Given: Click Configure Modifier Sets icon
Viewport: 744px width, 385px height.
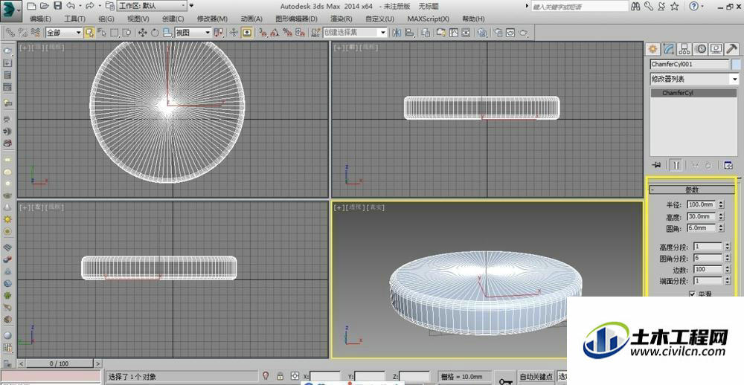Looking at the screenshot, I should (x=728, y=165).
